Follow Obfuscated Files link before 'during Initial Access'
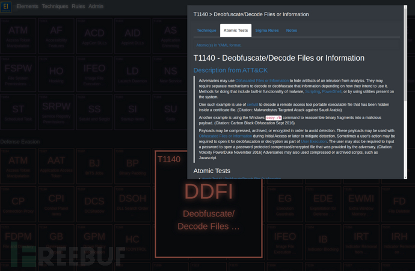Screen dimensions: 415x271 click(x=226, y=136)
